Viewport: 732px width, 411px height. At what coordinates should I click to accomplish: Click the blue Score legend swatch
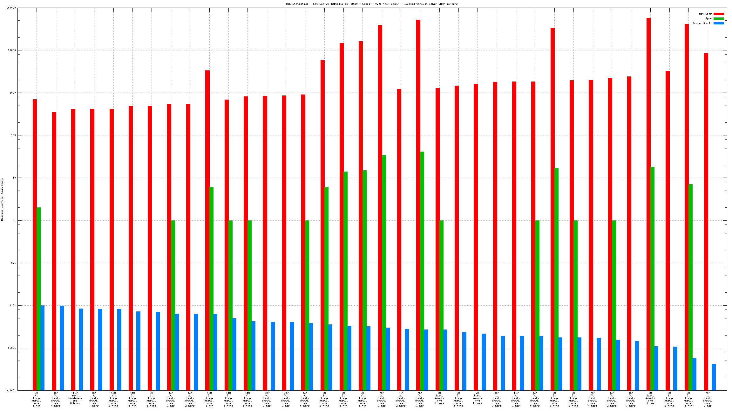pyautogui.click(x=719, y=23)
